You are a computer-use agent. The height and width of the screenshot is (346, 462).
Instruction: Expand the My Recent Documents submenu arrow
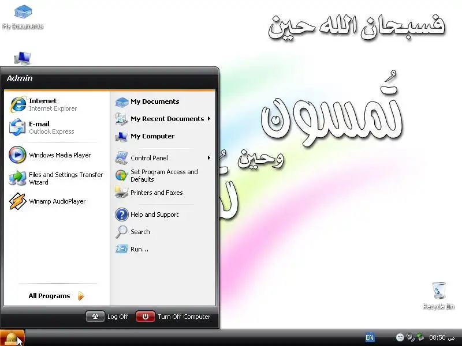(209, 119)
